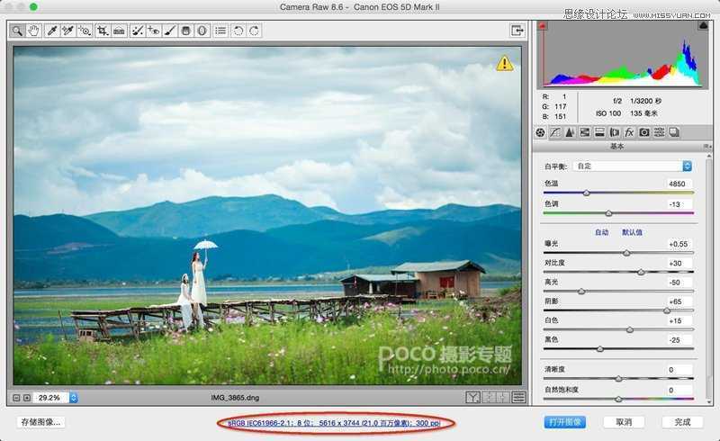The width and height of the screenshot is (720, 441).
Task: Open the 基本 panel flyout menu
Action: [707, 147]
